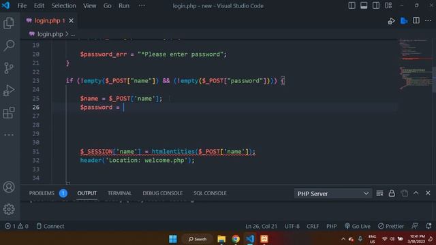The image size is (436, 245).
Task: Close the login.php tab
Action: 71,20
